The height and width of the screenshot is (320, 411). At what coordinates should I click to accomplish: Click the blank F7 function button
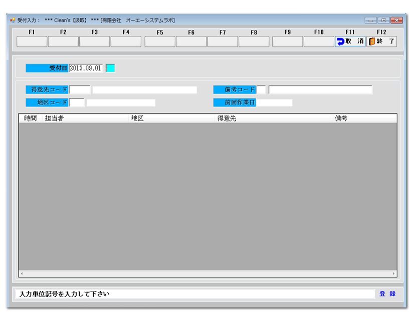(223, 41)
